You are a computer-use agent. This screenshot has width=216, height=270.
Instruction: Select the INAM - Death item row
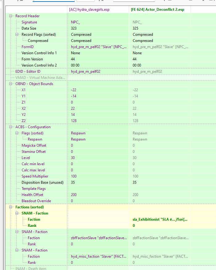click(31, 268)
